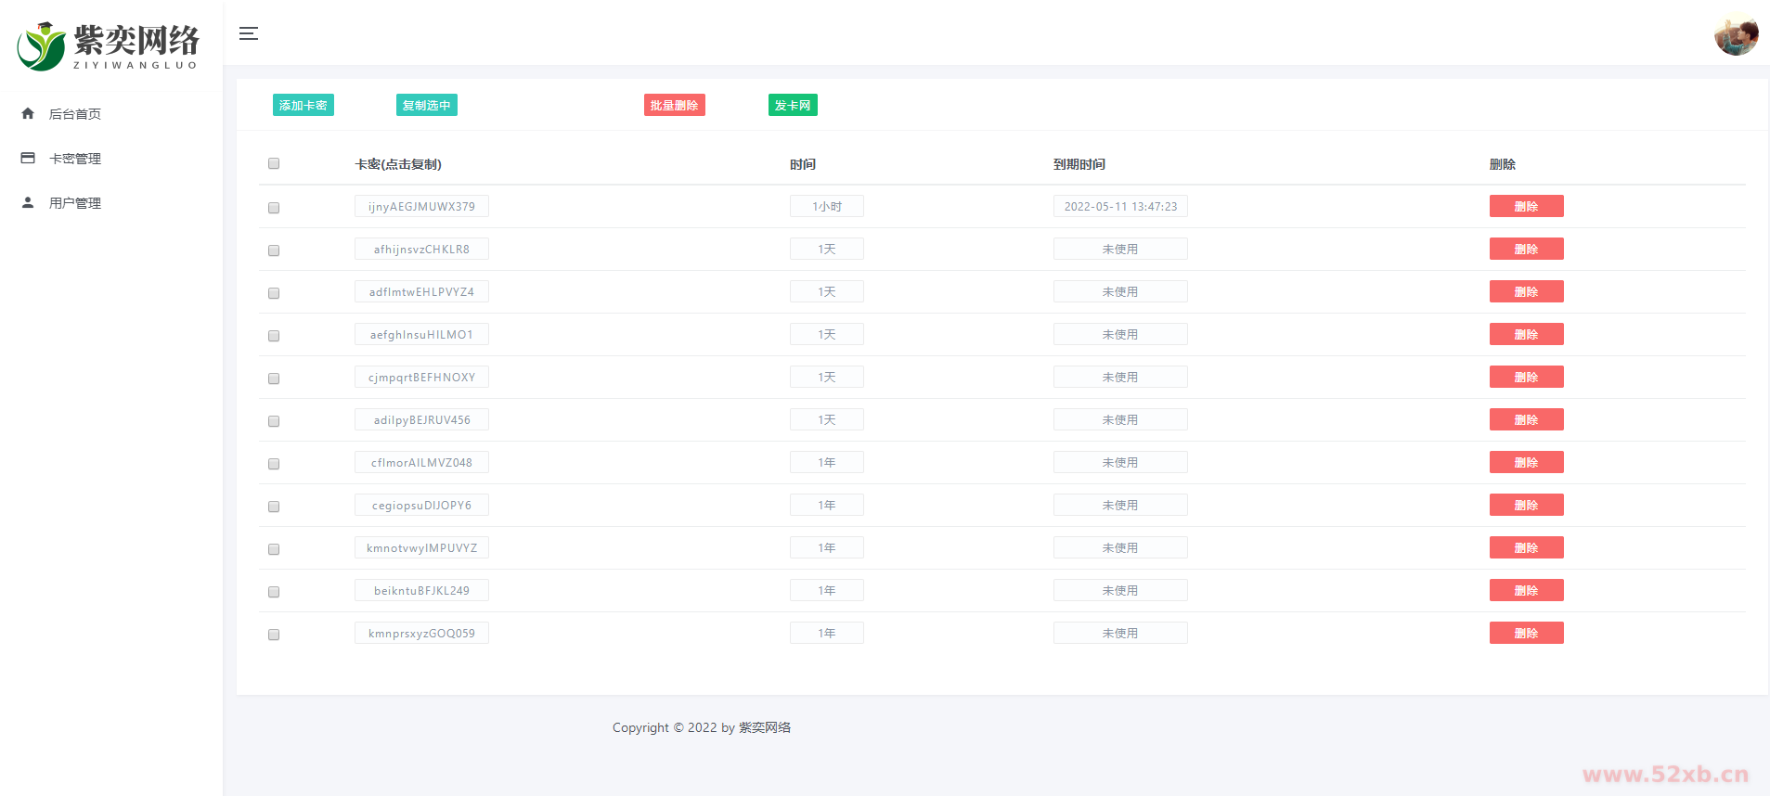The width and height of the screenshot is (1770, 796).
Task: Click the 添加卡密 button
Action: pyautogui.click(x=304, y=105)
